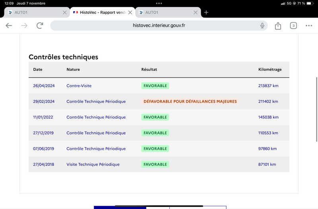The width and height of the screenshot is (318, 209).
Task: Select the 97860 km cell
Action: (x=267, y=148)
